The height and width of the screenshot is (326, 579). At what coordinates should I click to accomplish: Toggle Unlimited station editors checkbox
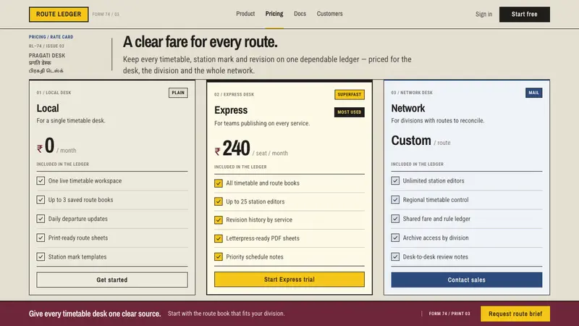click(395, 180)
